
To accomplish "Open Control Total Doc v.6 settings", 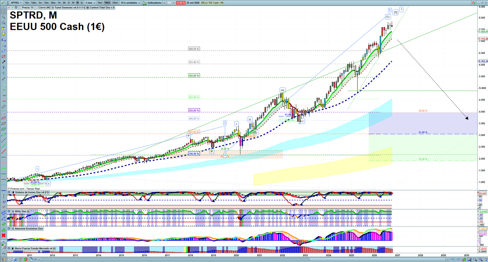I will (x=101, y=8).
